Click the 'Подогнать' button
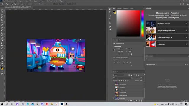Viewport: 189px width, 106px height. coord(62,4)
